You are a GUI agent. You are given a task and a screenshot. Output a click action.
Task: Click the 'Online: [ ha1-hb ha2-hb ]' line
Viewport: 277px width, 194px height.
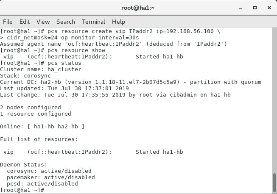click(x=42, y=127)
